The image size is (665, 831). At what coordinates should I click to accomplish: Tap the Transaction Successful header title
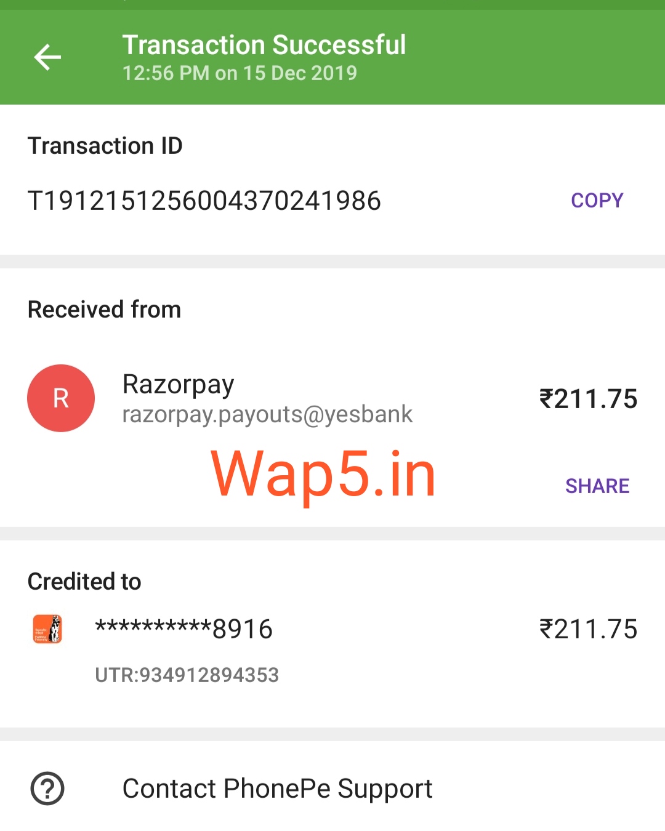point(264,45)
